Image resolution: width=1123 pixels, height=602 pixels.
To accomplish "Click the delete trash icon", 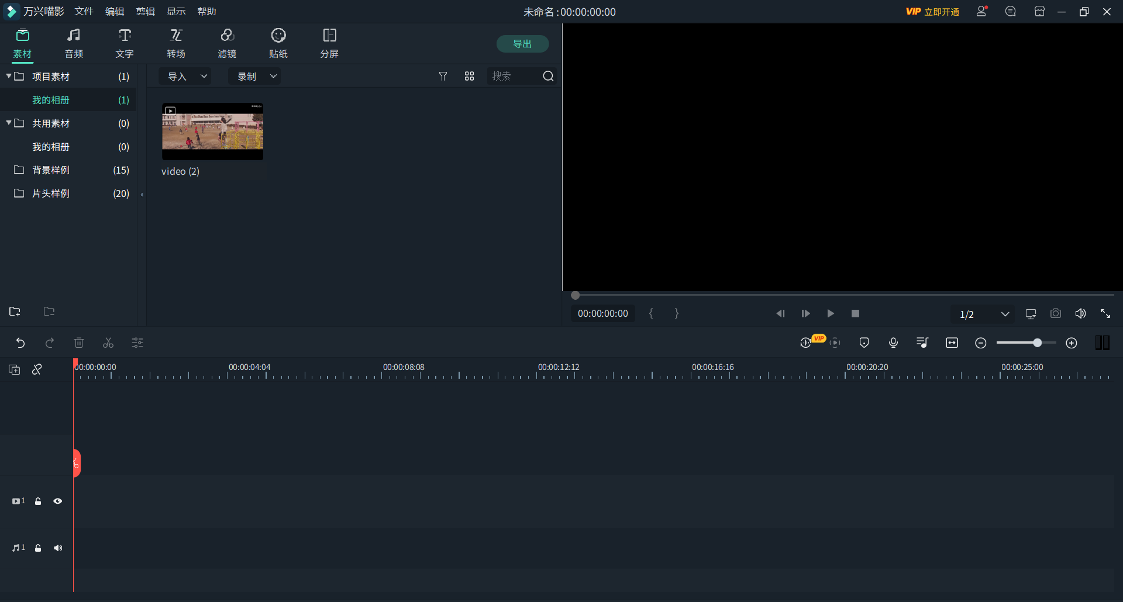I will pyautogui.click(x=79, y=343).
